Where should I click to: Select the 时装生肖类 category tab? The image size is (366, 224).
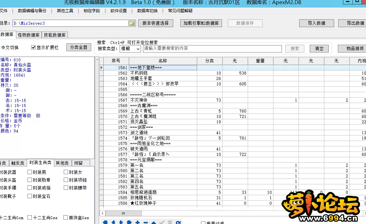coord(40,162)
